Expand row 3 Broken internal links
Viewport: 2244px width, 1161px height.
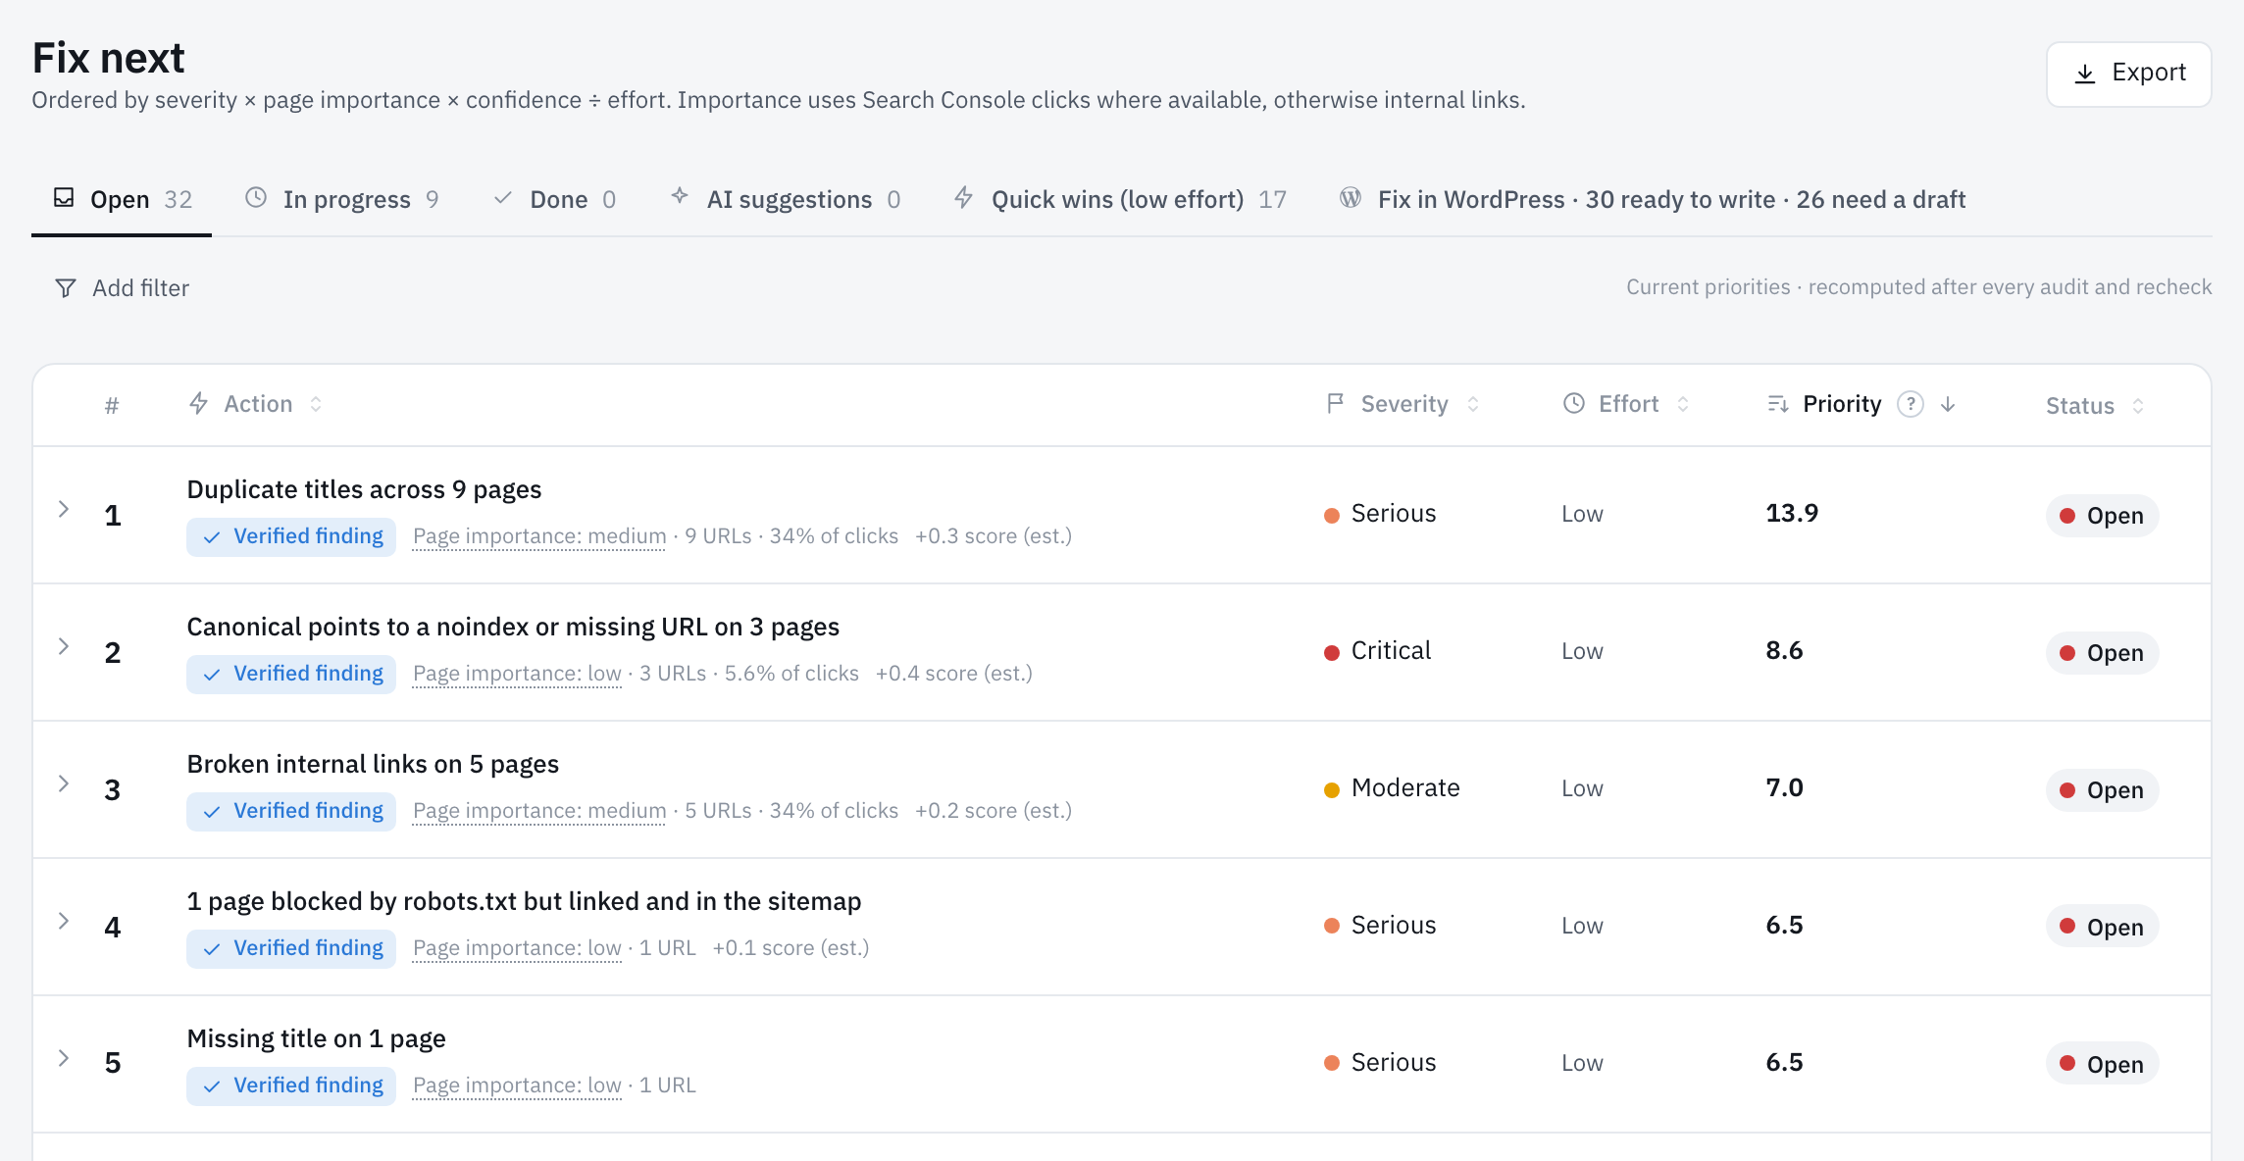[x=64, y=783]
